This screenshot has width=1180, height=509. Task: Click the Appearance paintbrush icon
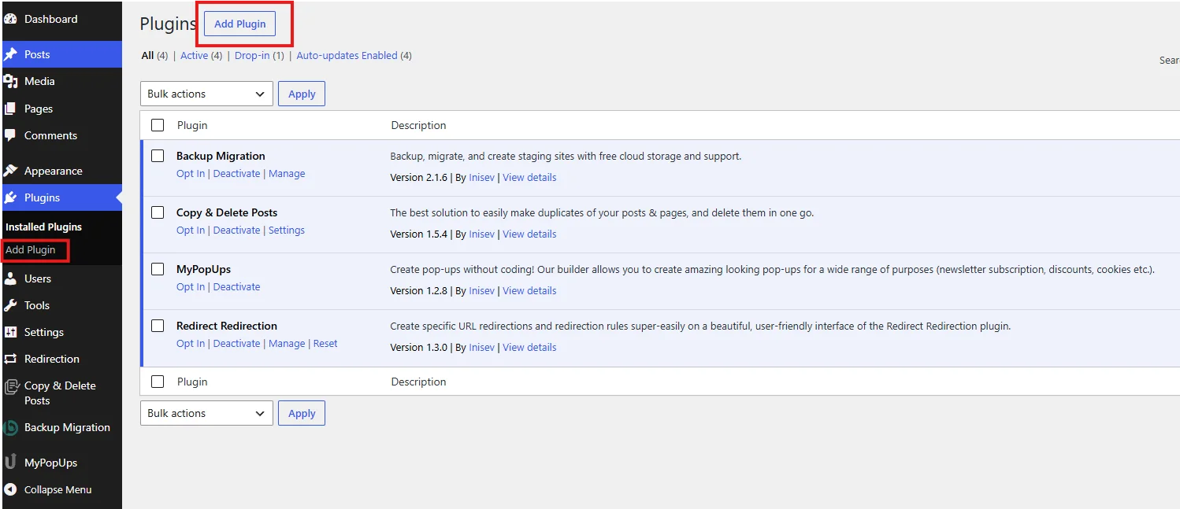[x=10, y=171]
